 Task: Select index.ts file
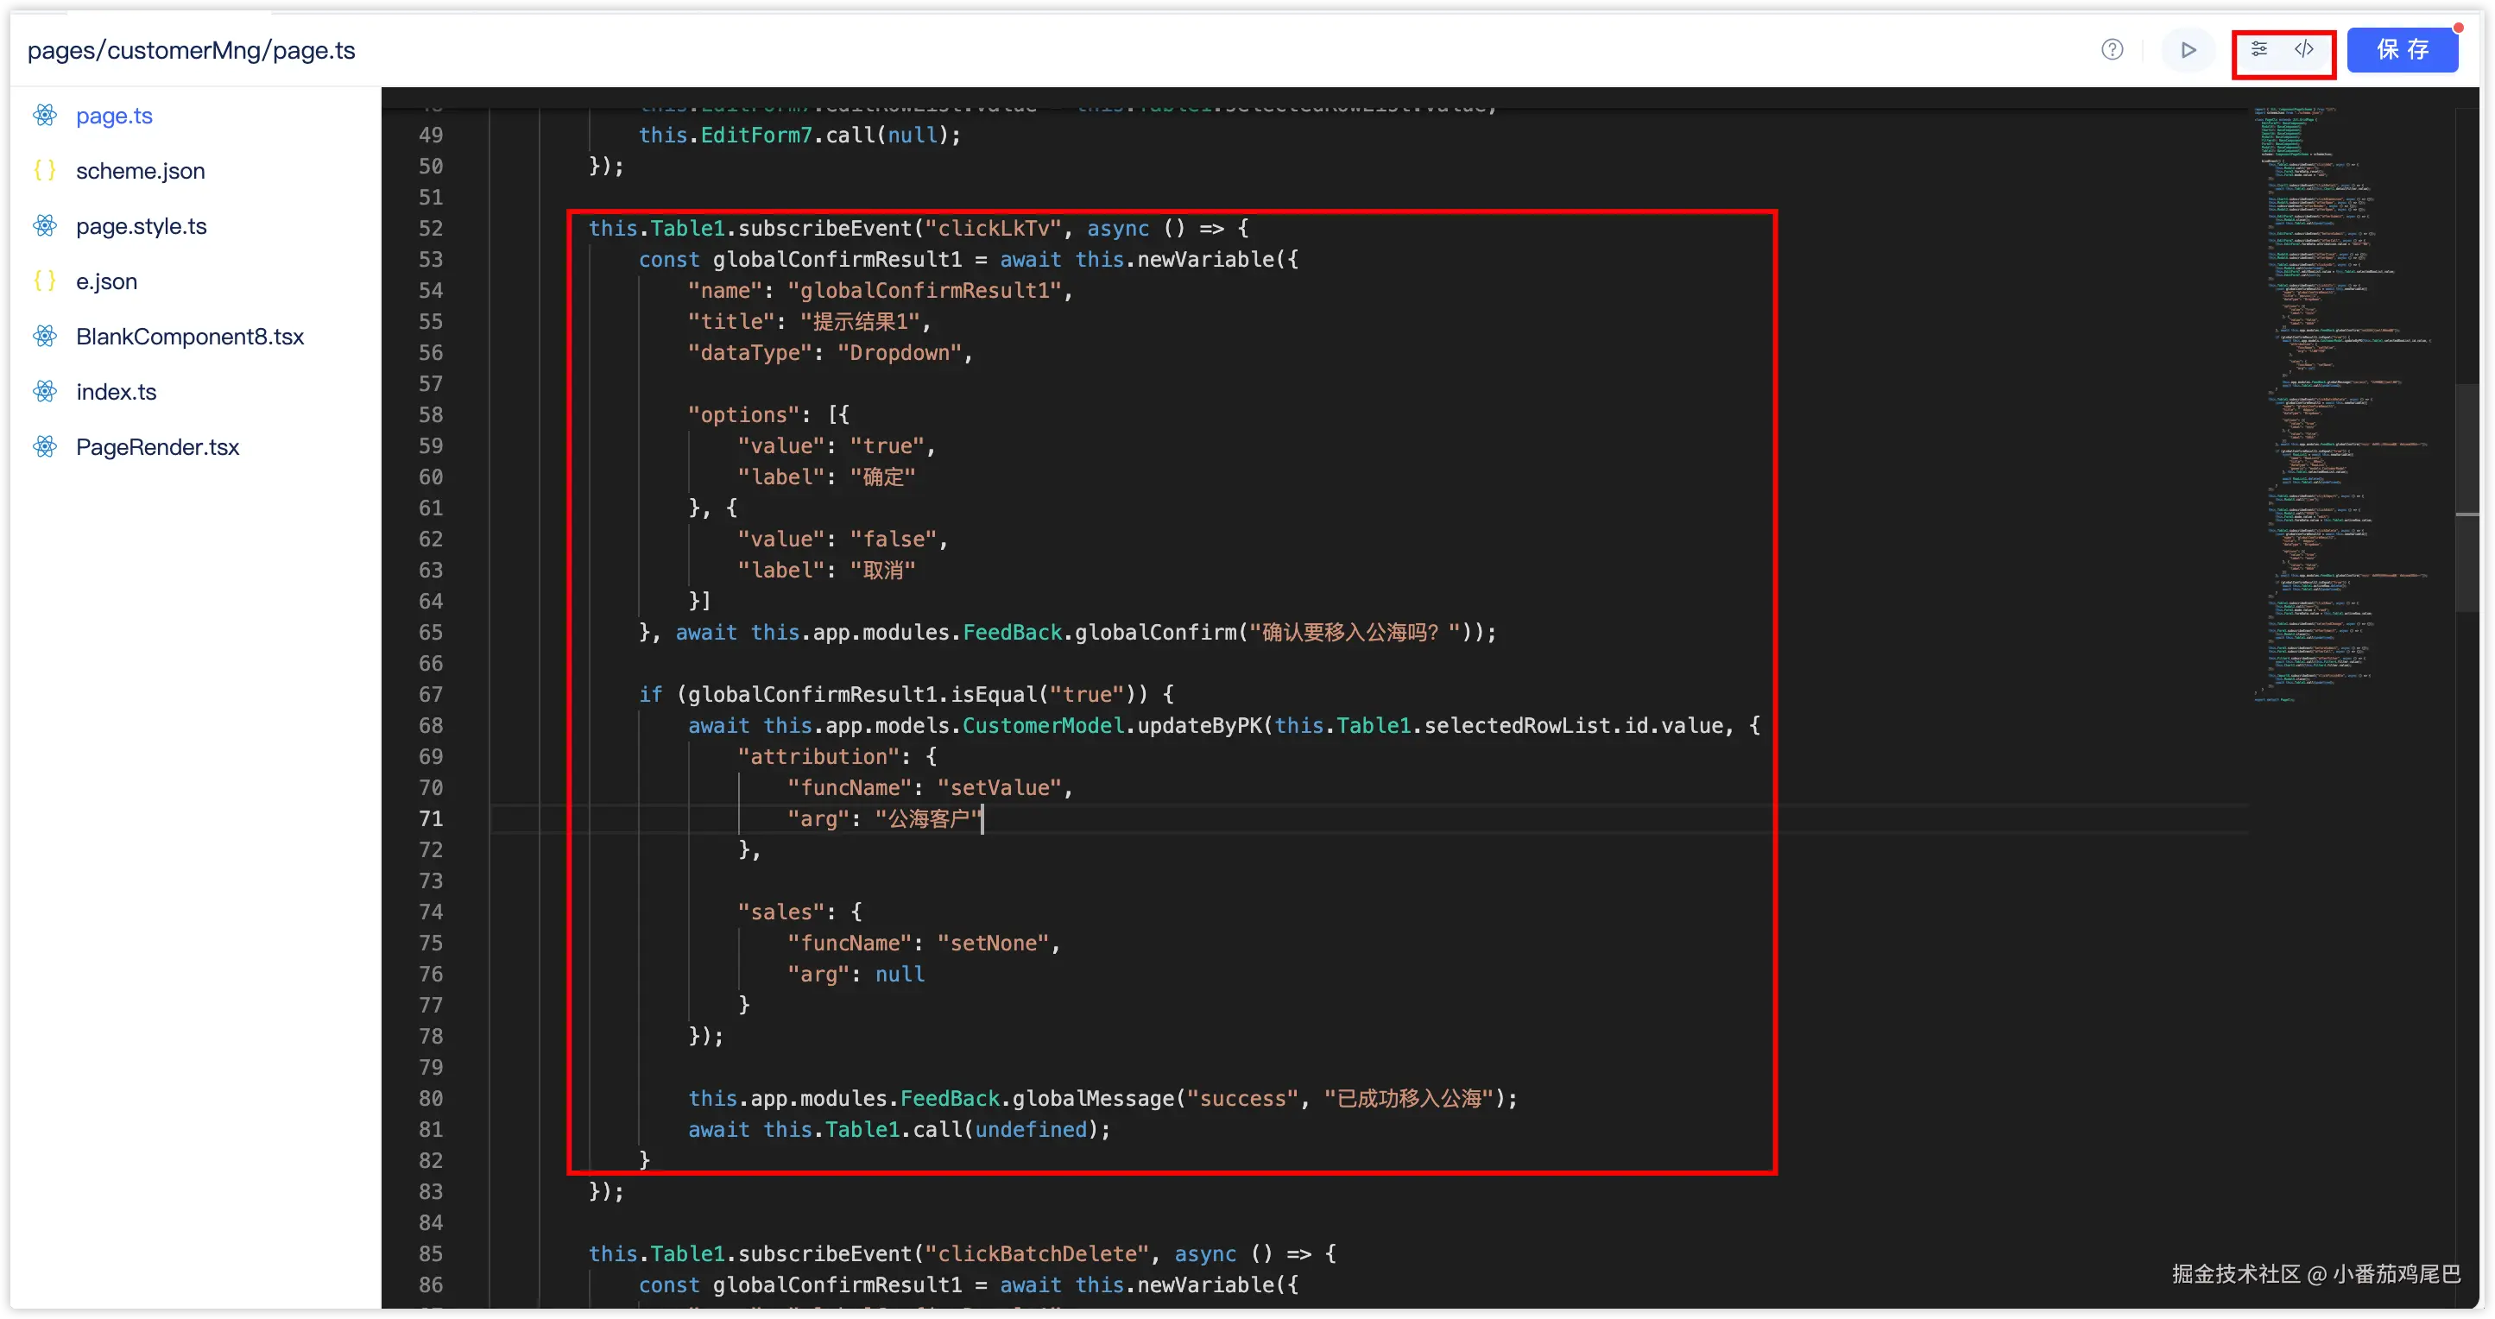pyautogui.click(x=117, y=392)
